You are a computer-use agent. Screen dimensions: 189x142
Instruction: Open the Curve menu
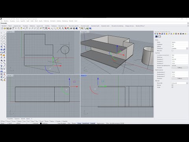(18, 21)
